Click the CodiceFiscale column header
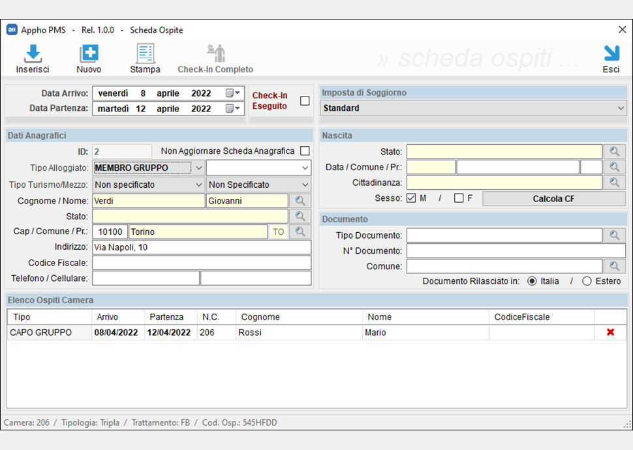 [x=542, y=317]
